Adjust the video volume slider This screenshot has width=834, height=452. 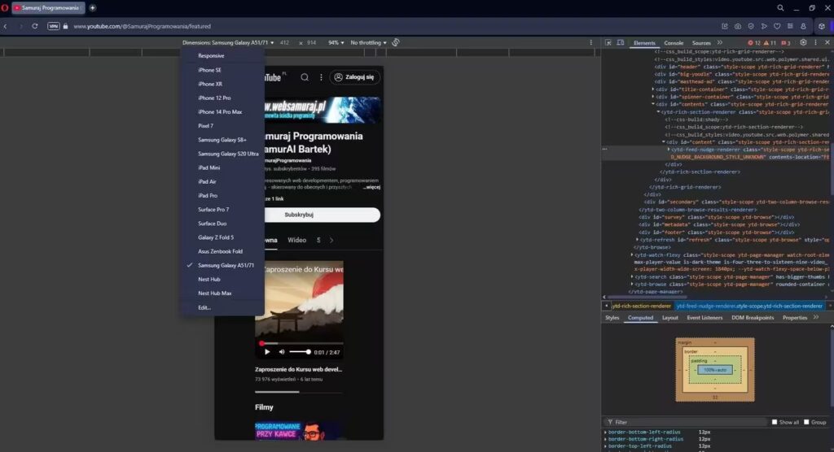pyautogui.click(x=300, y=352)
